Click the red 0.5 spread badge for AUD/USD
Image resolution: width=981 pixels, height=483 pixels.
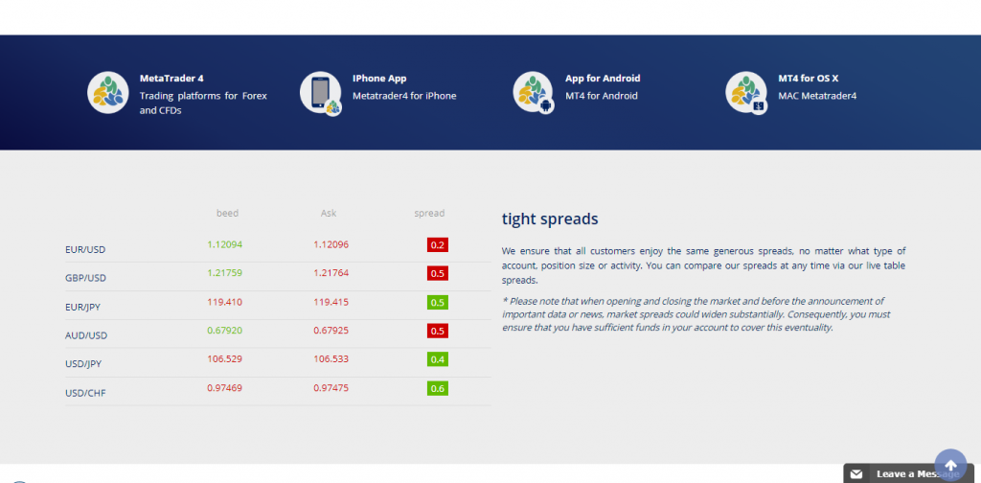click(x=438, y=331)
